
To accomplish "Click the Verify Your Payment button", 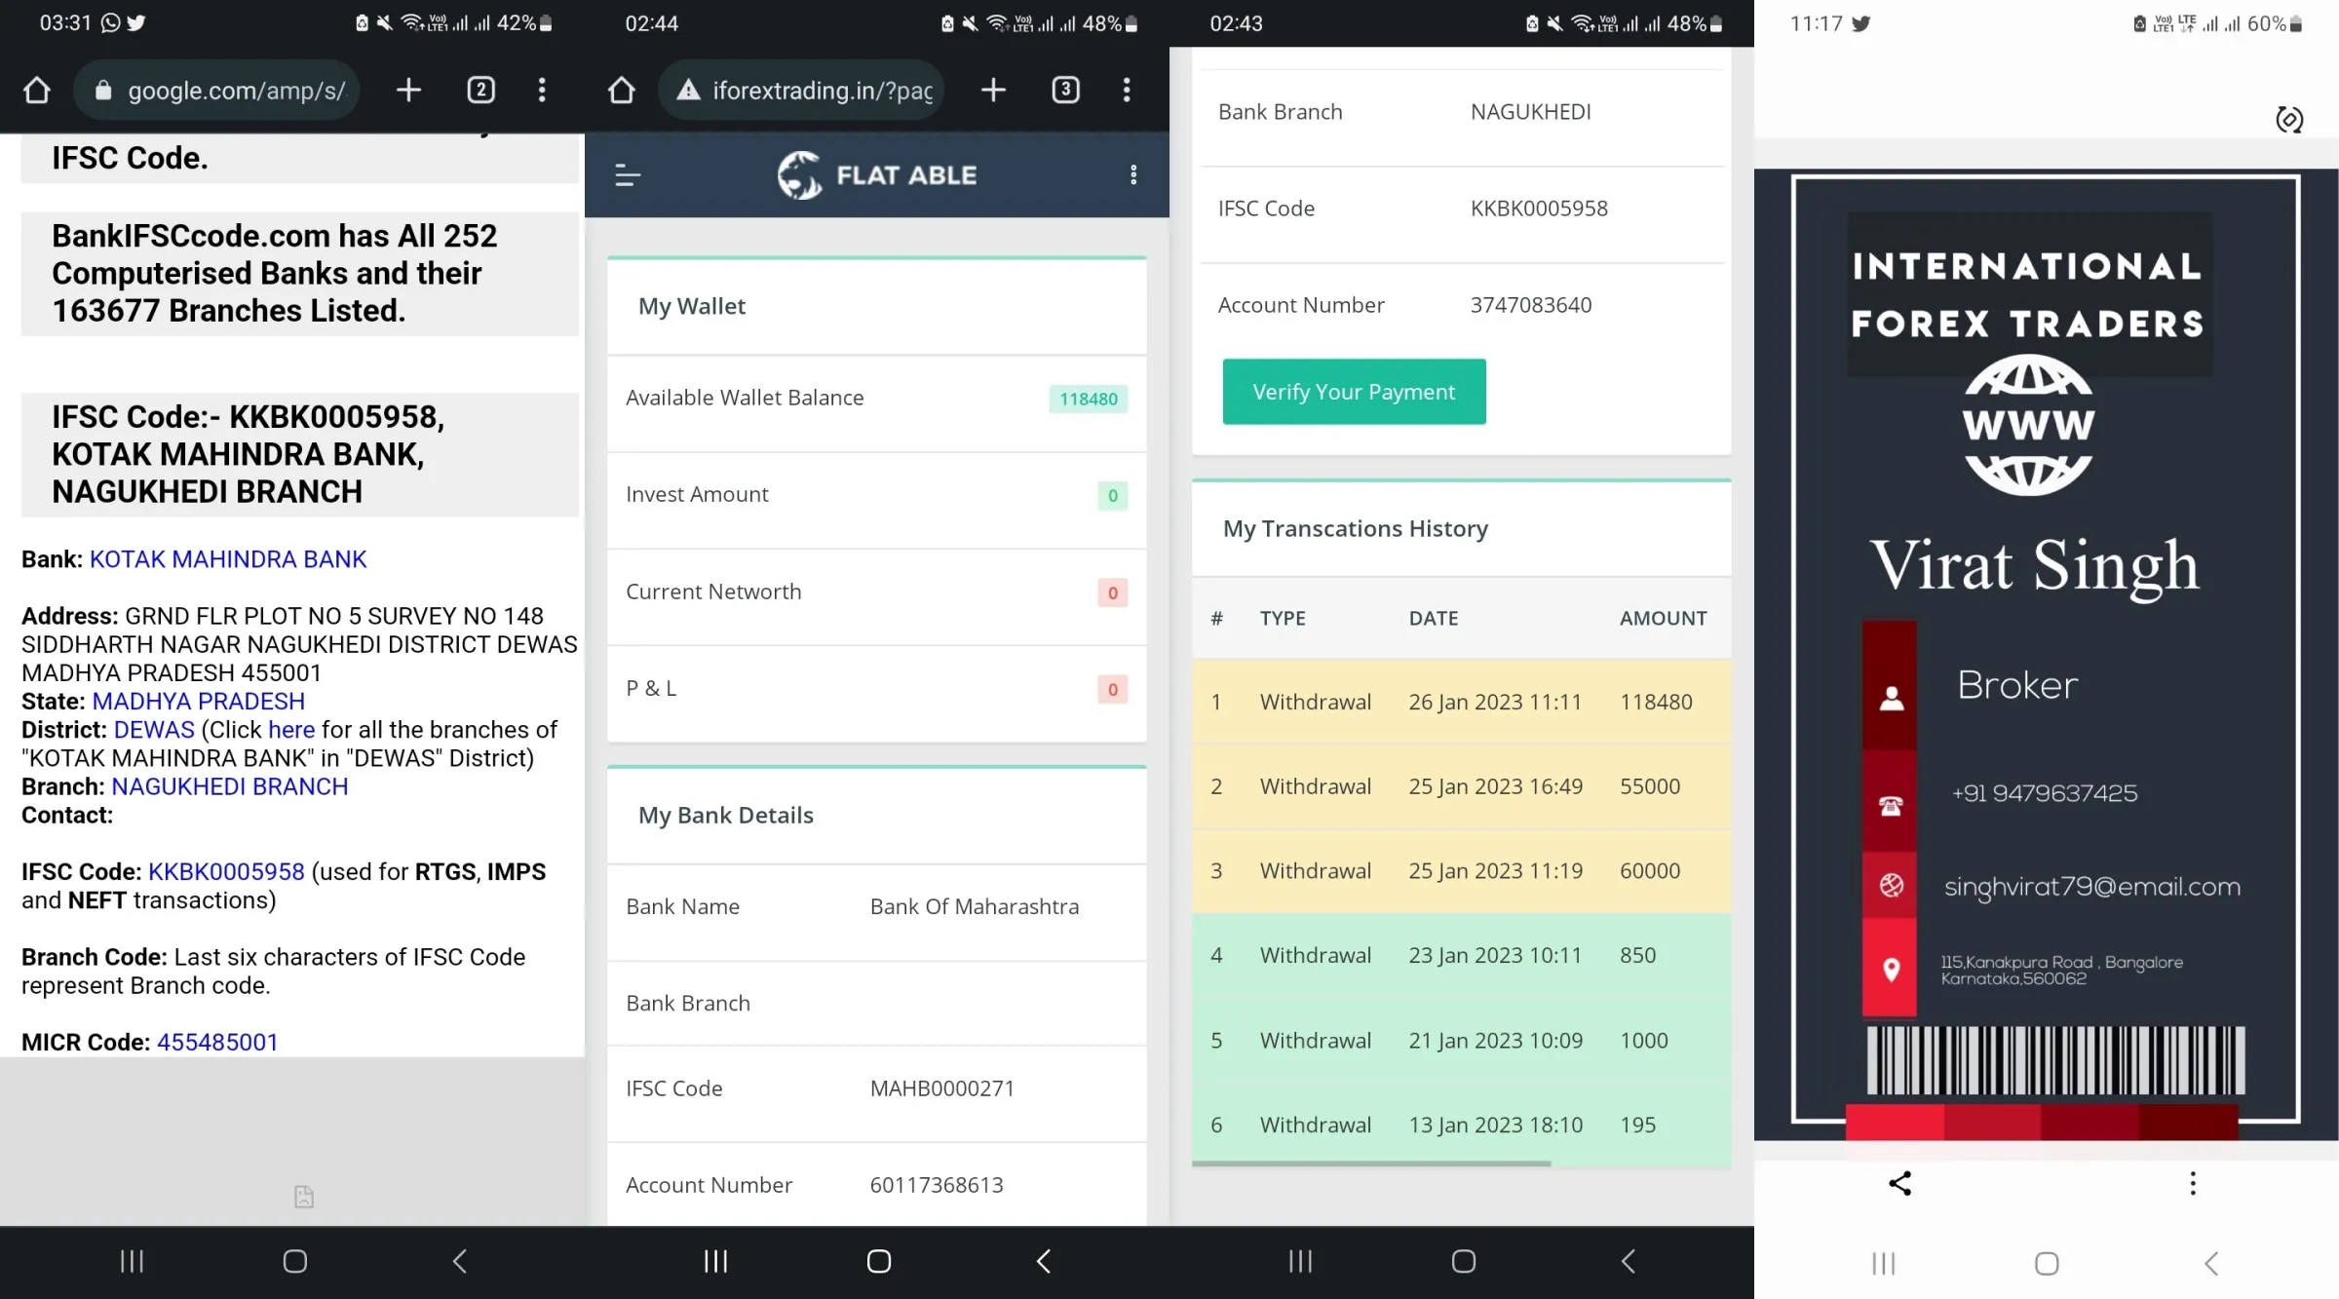I will [1354, 392].
